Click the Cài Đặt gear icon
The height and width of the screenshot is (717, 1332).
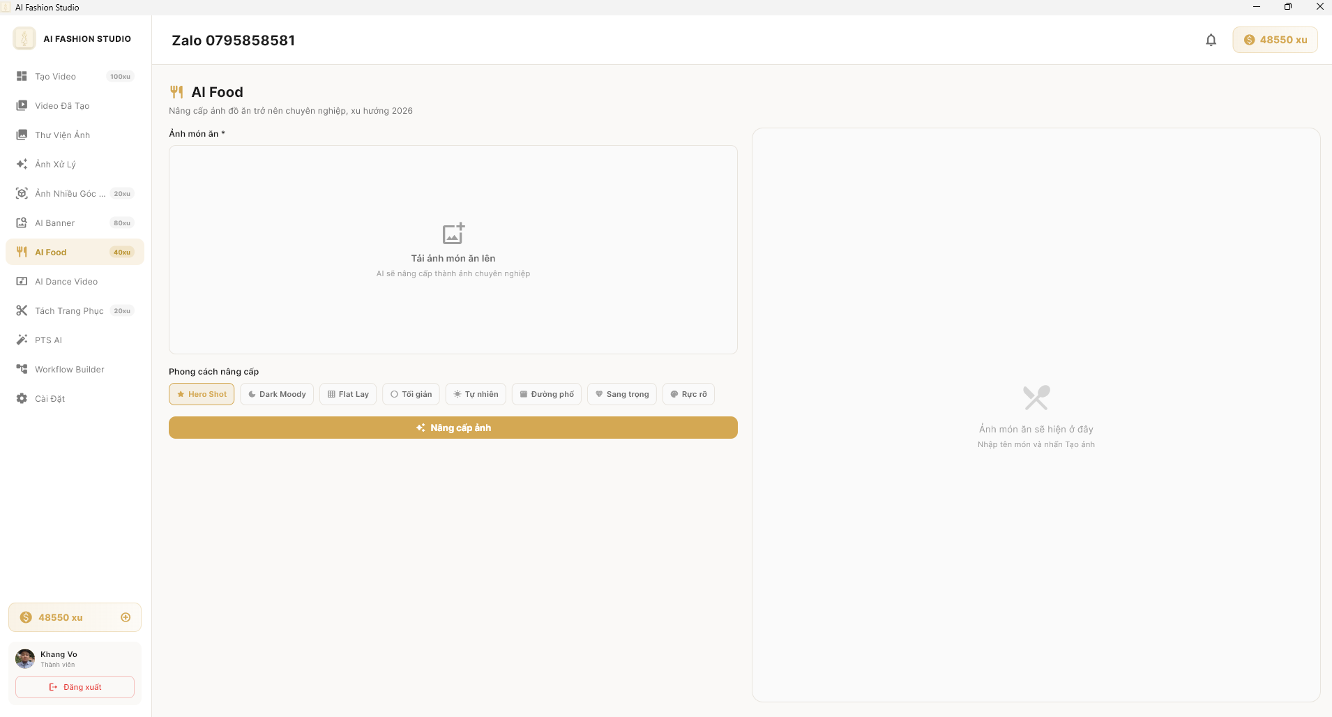click(x=22, y=399)
